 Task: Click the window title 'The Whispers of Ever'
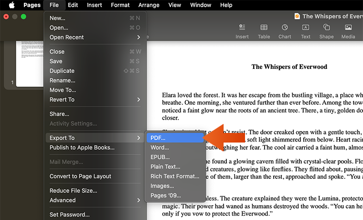coord(332,16)
